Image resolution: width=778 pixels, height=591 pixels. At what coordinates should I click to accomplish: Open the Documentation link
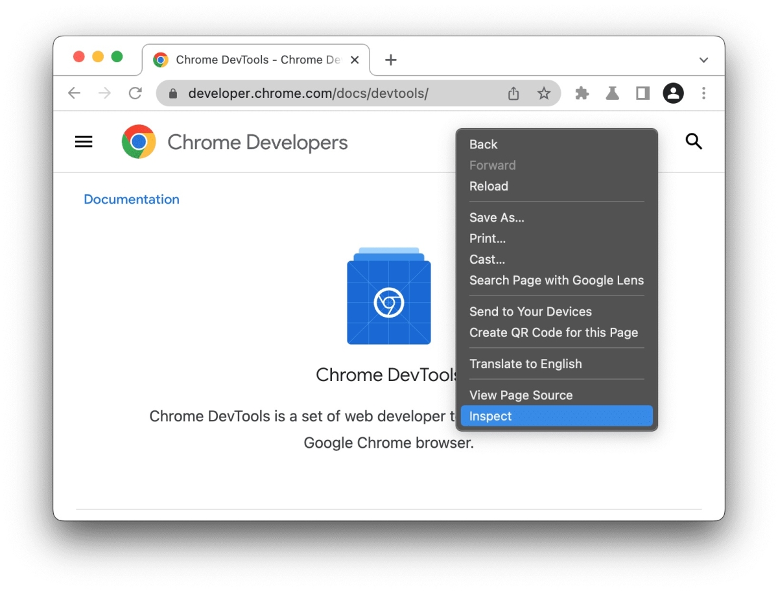coord(132,200)
